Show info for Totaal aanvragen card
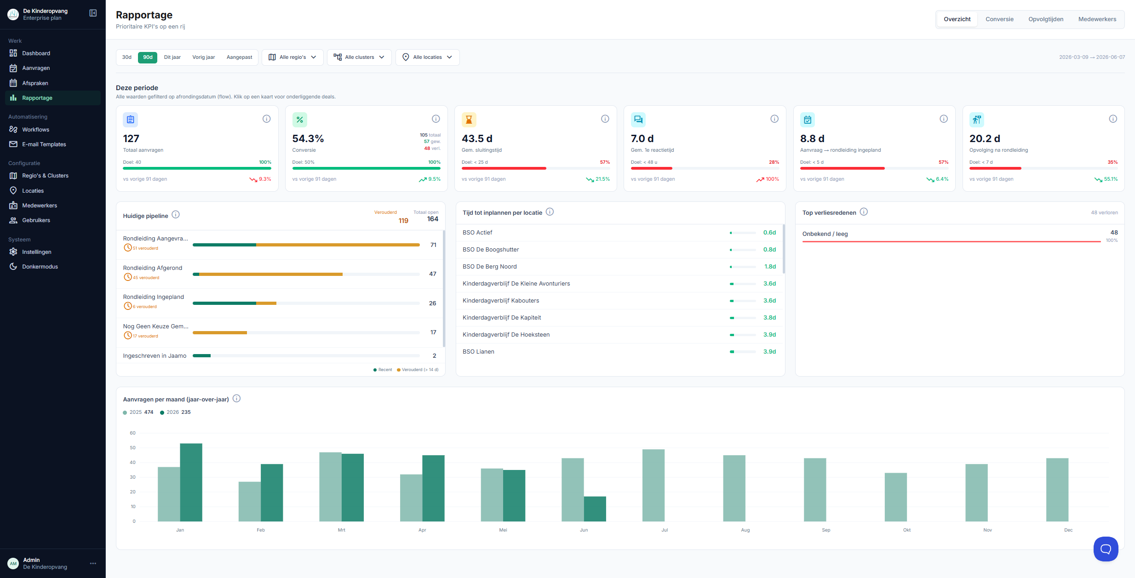This screenshot has width=1135, height=578. pos(266,119)
